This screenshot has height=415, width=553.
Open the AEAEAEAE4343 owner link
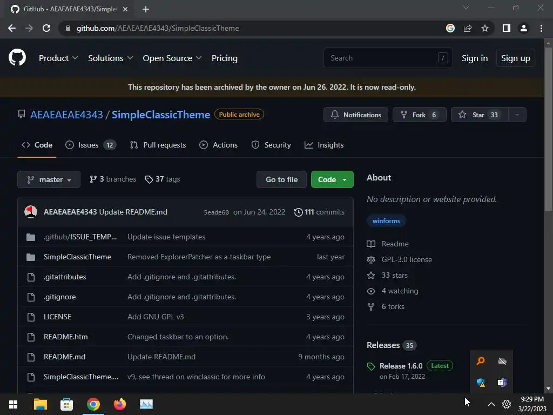[66, 115]
